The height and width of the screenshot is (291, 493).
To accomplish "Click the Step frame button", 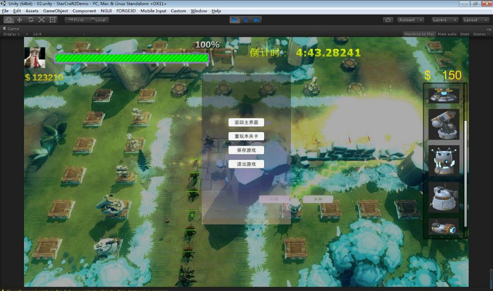I will pos(256,20).
